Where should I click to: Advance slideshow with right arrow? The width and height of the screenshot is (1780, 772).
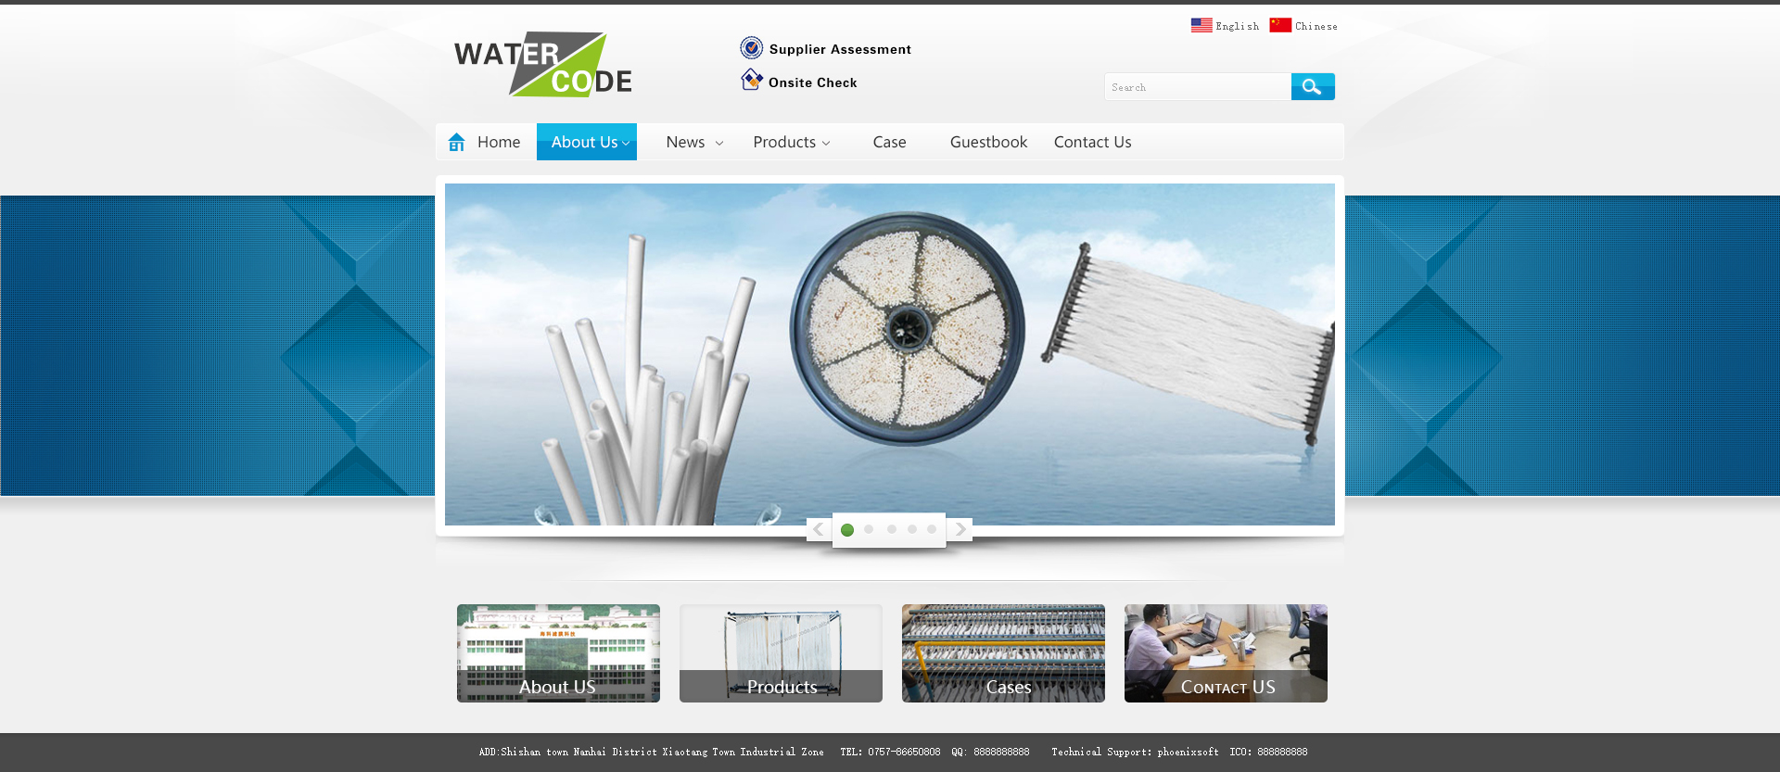click(960, 529)
